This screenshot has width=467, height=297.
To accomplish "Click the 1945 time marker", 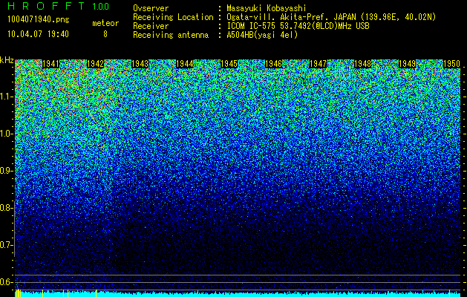I will click(229, 64).
